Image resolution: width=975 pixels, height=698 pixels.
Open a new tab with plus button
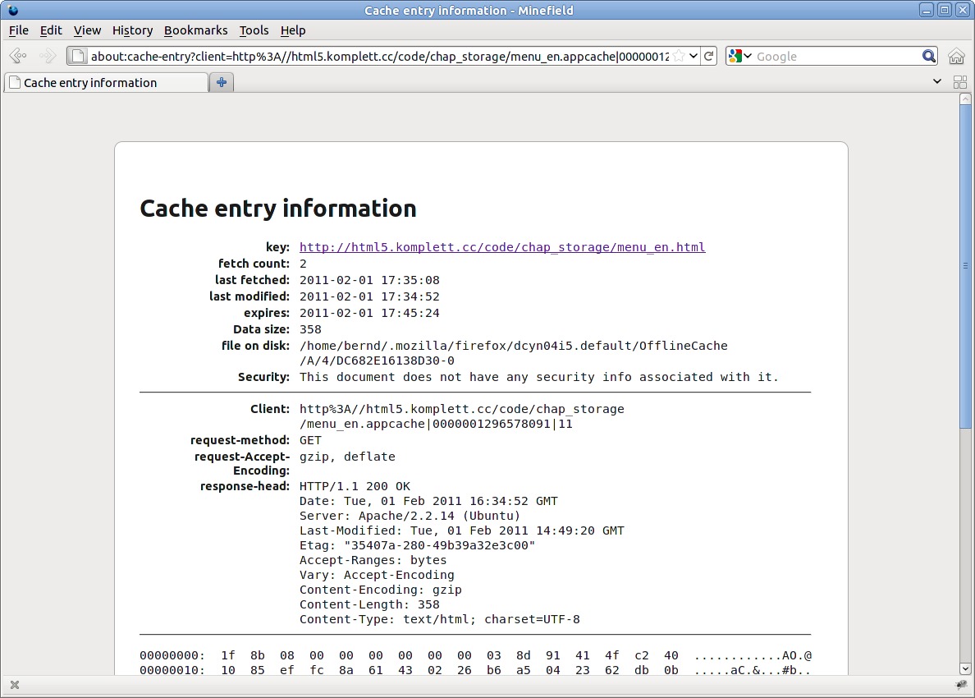pos(222,82)
